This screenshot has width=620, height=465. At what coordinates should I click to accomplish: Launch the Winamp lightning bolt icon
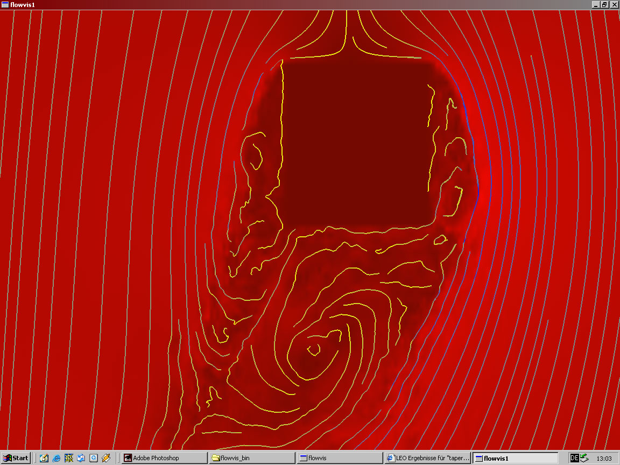[105, 458]
